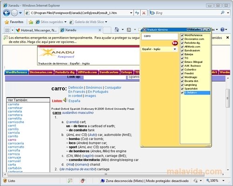Select the AllWords.com results tab

coord(88,72)
